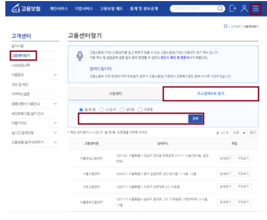Viewport: 267px width, 220px height.
Task: Open 개선 및 제안 in the sidebar
Action: point(20,84)
